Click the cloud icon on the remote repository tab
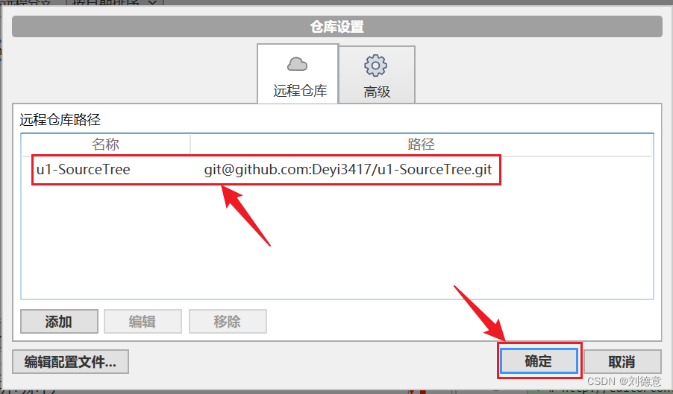 [297, 64]
